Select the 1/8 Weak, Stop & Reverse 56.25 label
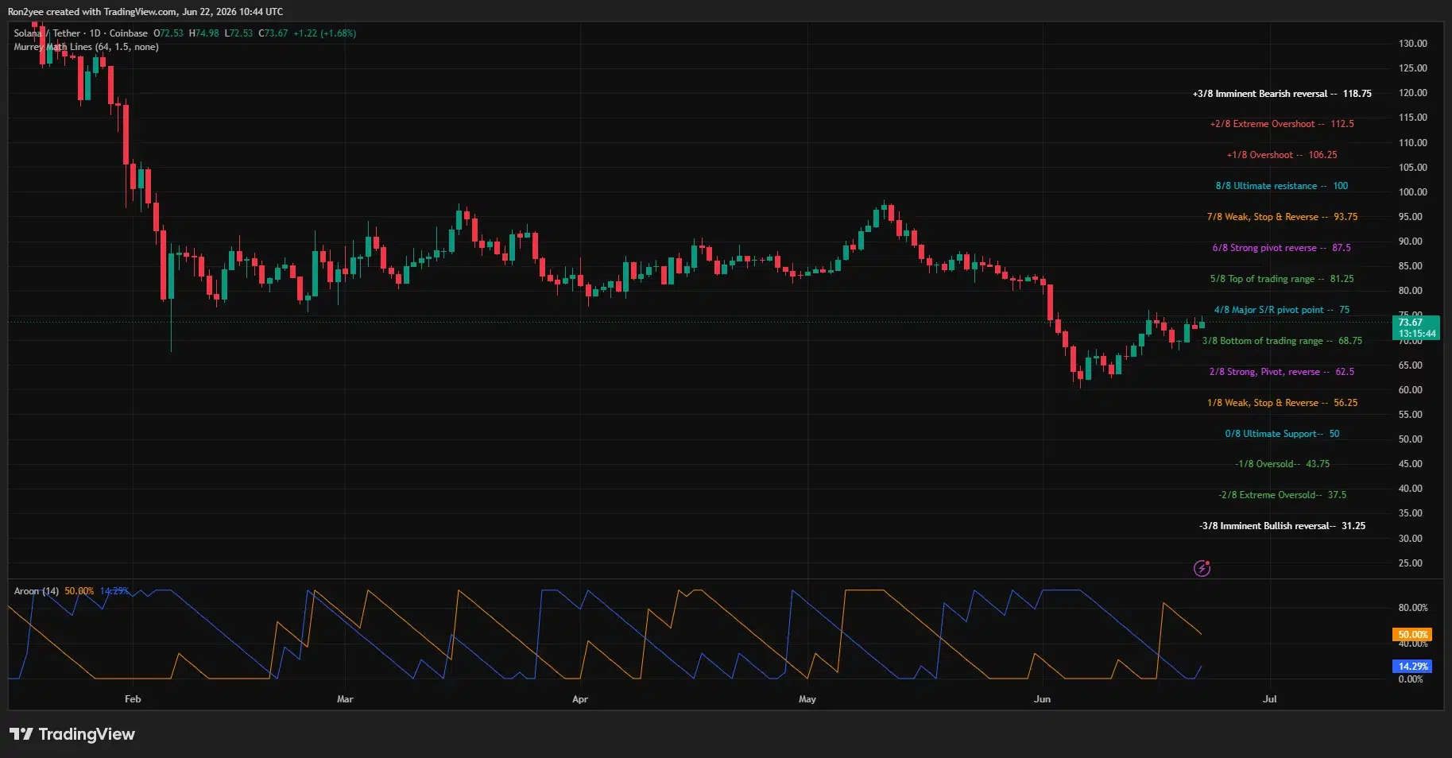1452x758 pixels. [1282, 403]
